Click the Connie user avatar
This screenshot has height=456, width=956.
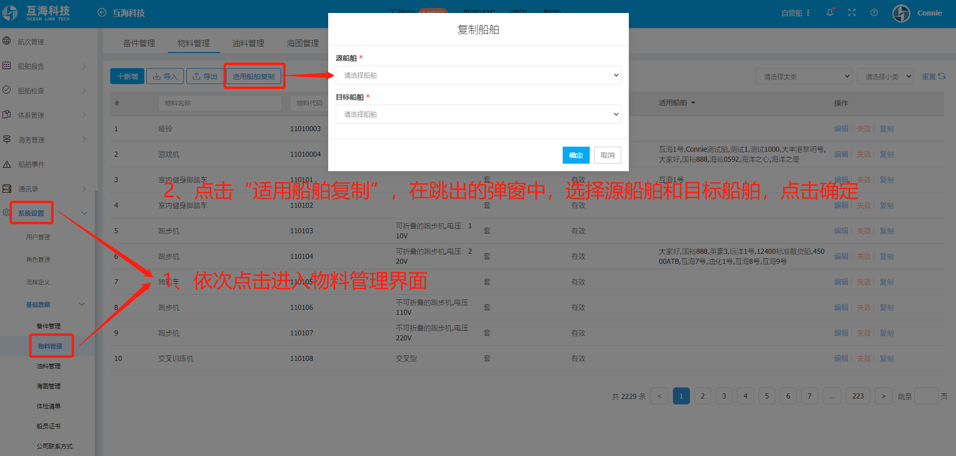pos(901,13)
